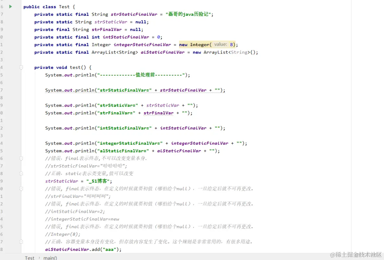The image size is (384, 260).
Task: Collapse the fold marker beside alStaticFinalVar.add line
Action: click(x=21, y=242)
